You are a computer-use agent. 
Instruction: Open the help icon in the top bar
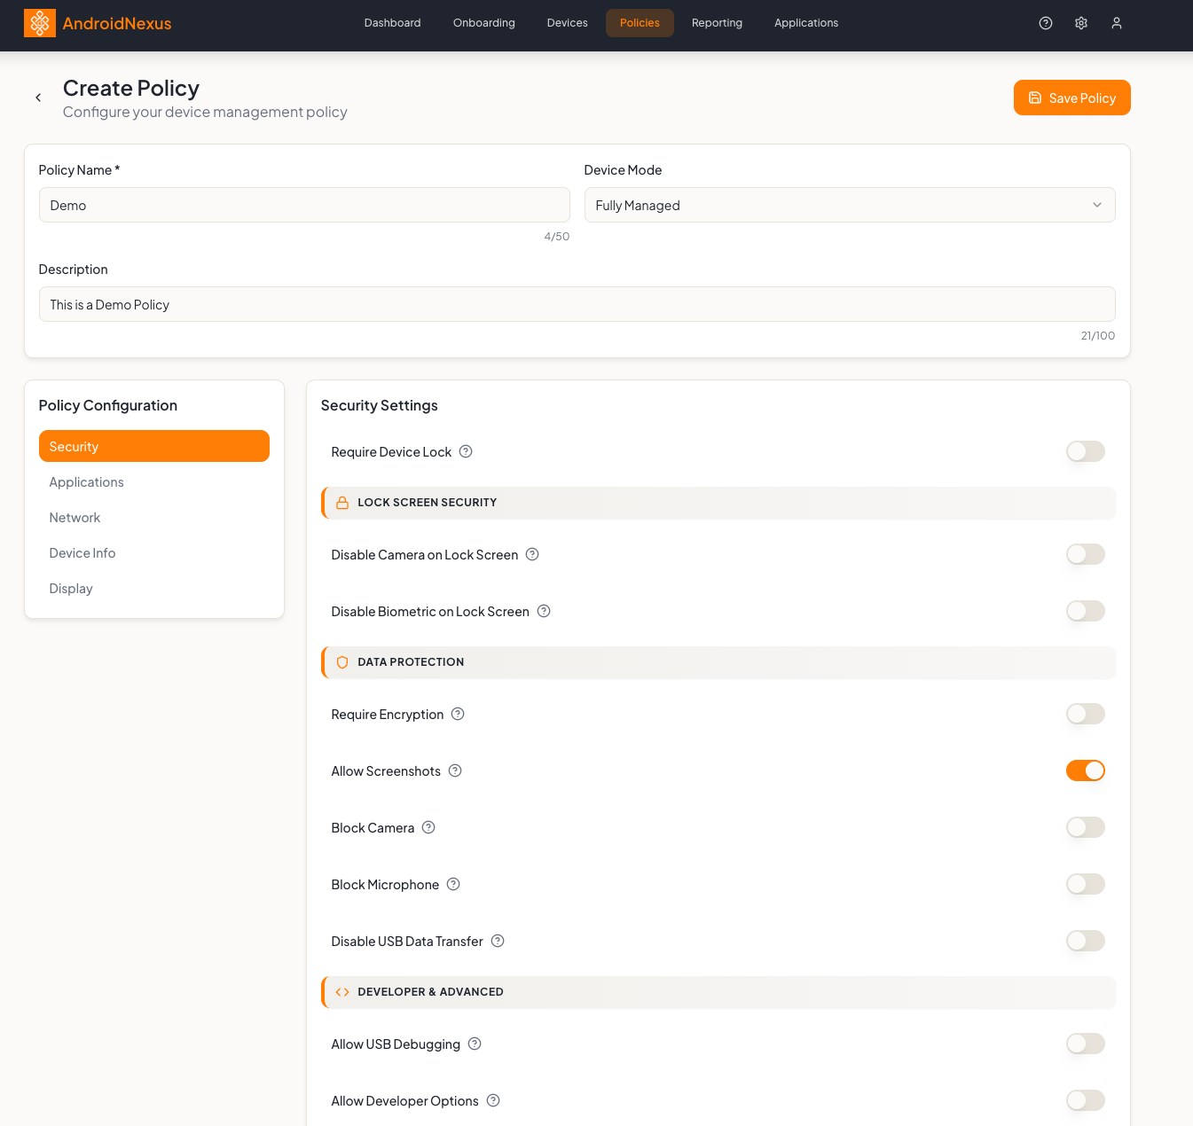point(1046,22)
